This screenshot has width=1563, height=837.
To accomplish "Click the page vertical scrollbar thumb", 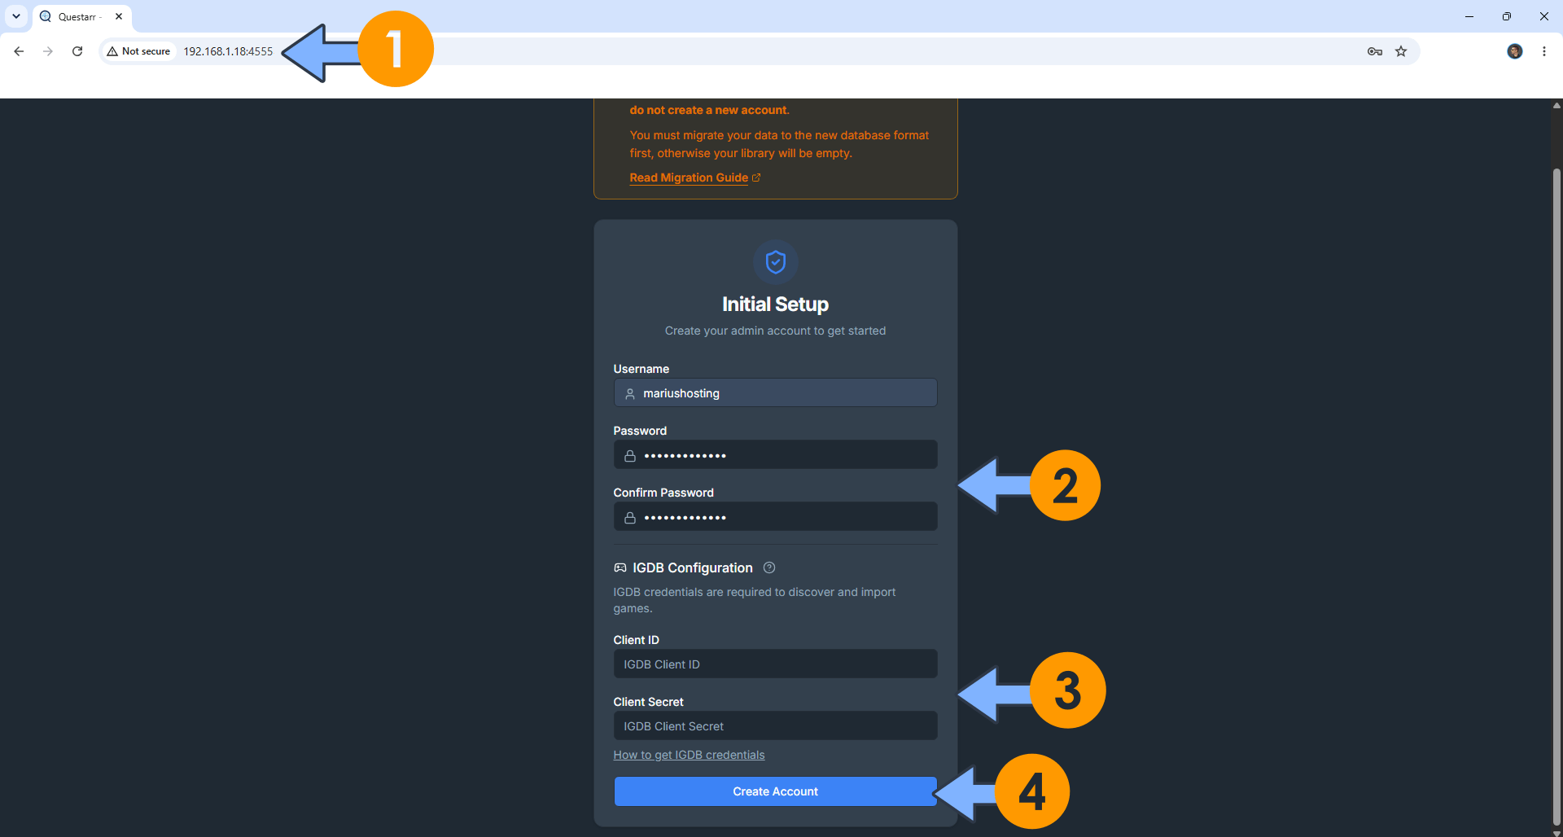I will 1556,497.
